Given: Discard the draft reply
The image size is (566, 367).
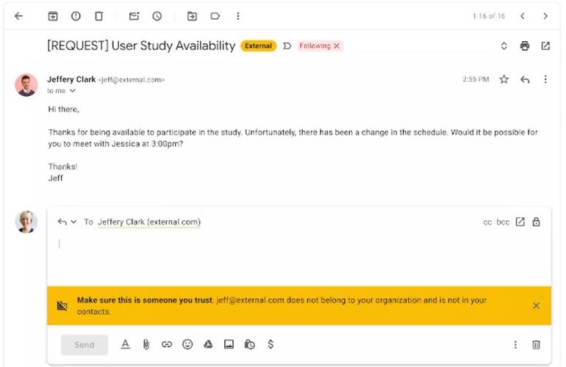Looking at the screenshot, I should 536,345.
